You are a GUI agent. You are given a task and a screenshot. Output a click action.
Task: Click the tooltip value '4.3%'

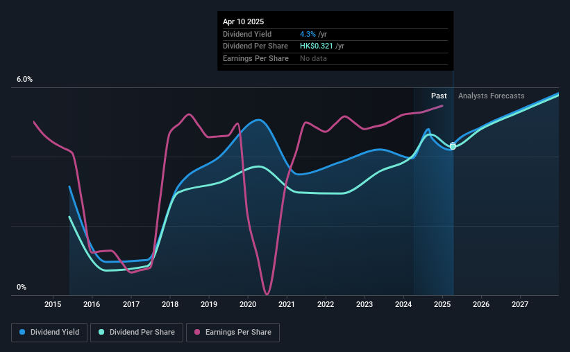[308, 34]
